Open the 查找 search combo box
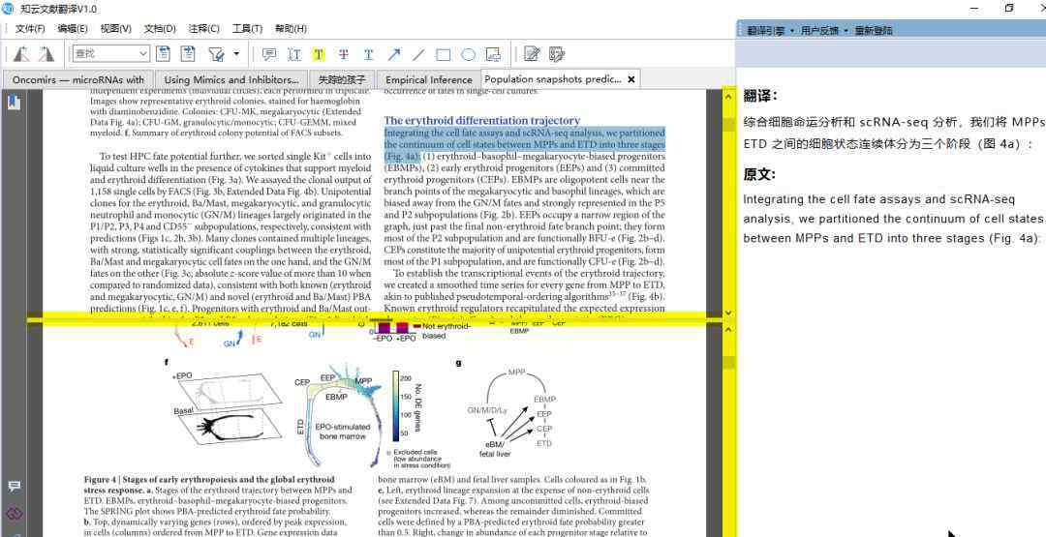Screen dimensions: 1046x537 point(110,54)
